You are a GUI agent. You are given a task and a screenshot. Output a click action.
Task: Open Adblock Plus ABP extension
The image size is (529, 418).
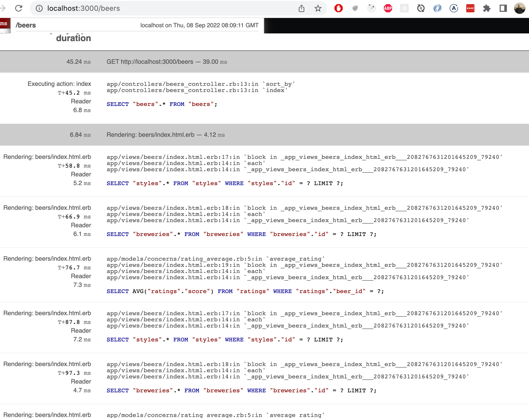[x=388, y=8]
